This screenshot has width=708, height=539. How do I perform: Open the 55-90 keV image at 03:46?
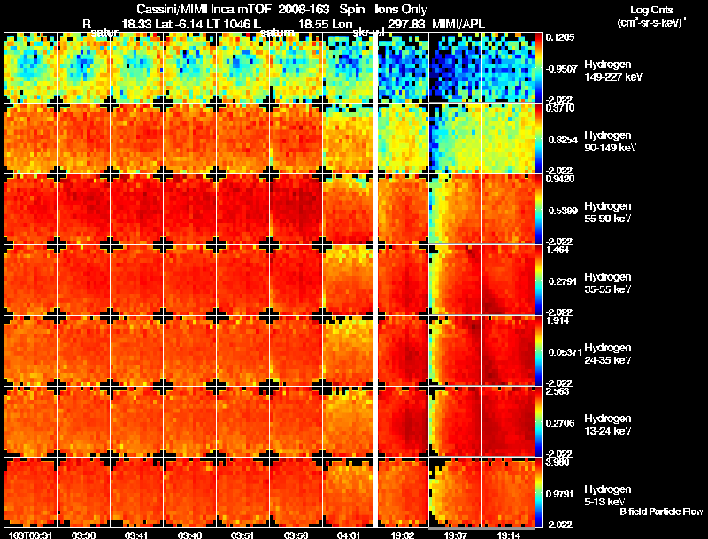[x=190, y=209]
